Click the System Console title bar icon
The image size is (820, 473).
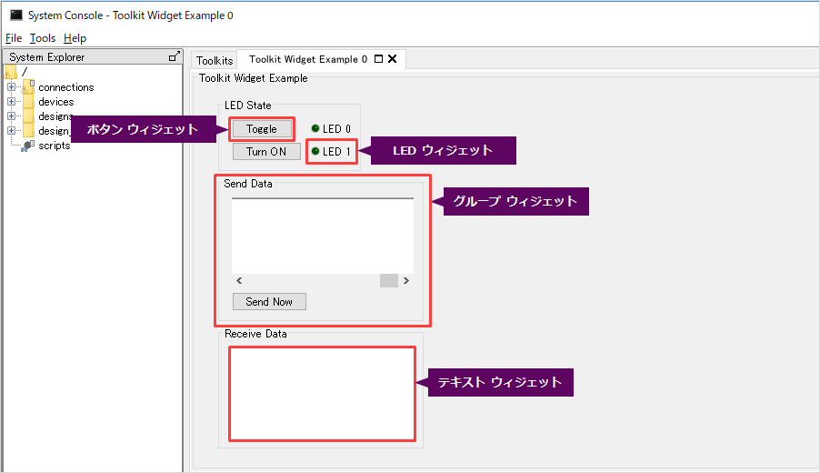(15, 15)
